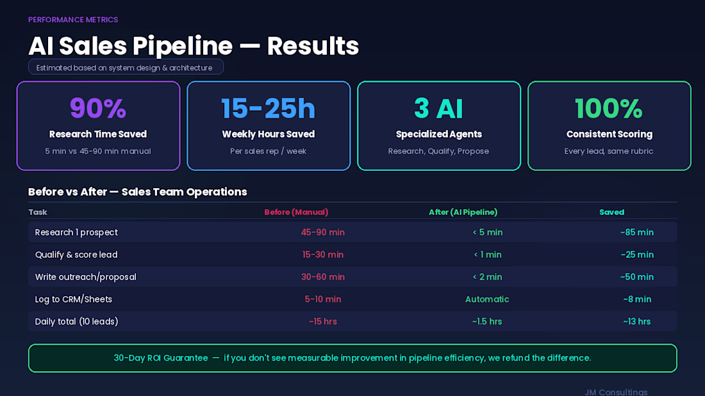This screenshot has width=705, height=396.
Task: Click the 'After (AI Pipeline)' column header
Action: [x=463, y=212]
